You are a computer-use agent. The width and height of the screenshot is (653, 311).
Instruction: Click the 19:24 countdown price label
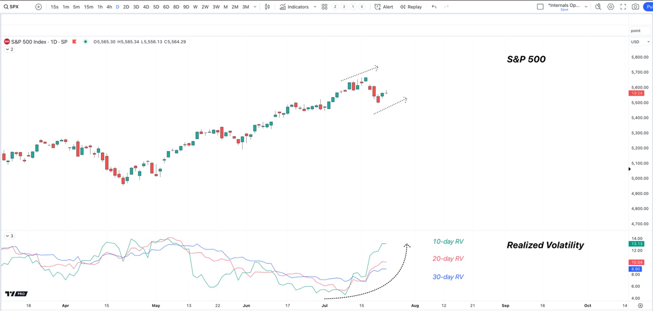[x=637, y=93]
